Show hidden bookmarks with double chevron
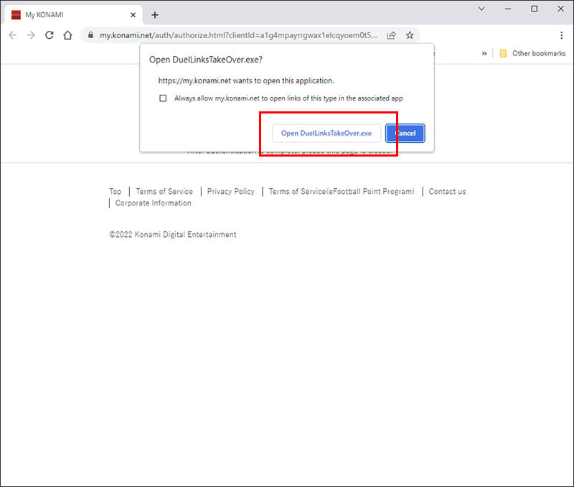574x487 pixels. [x=484, y=53]
